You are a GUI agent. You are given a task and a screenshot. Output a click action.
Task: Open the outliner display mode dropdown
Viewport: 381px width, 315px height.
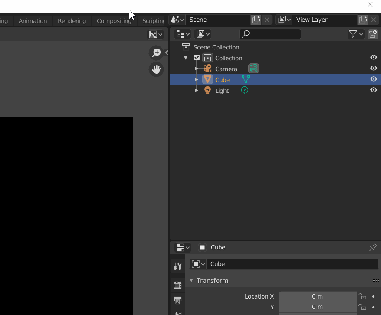(182, 34)
